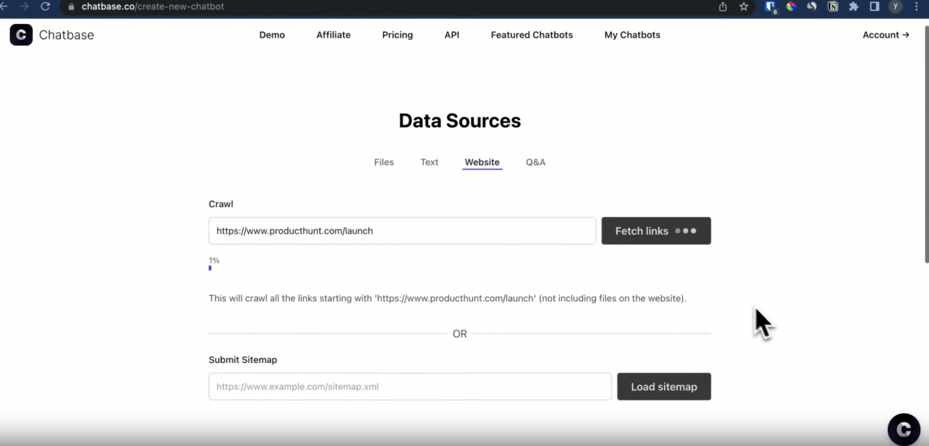
Task: Click the page vertical scrollbar
Action: [927, 144]
